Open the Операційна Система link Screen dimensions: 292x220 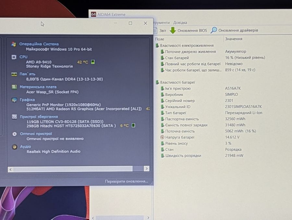[39, 44]
